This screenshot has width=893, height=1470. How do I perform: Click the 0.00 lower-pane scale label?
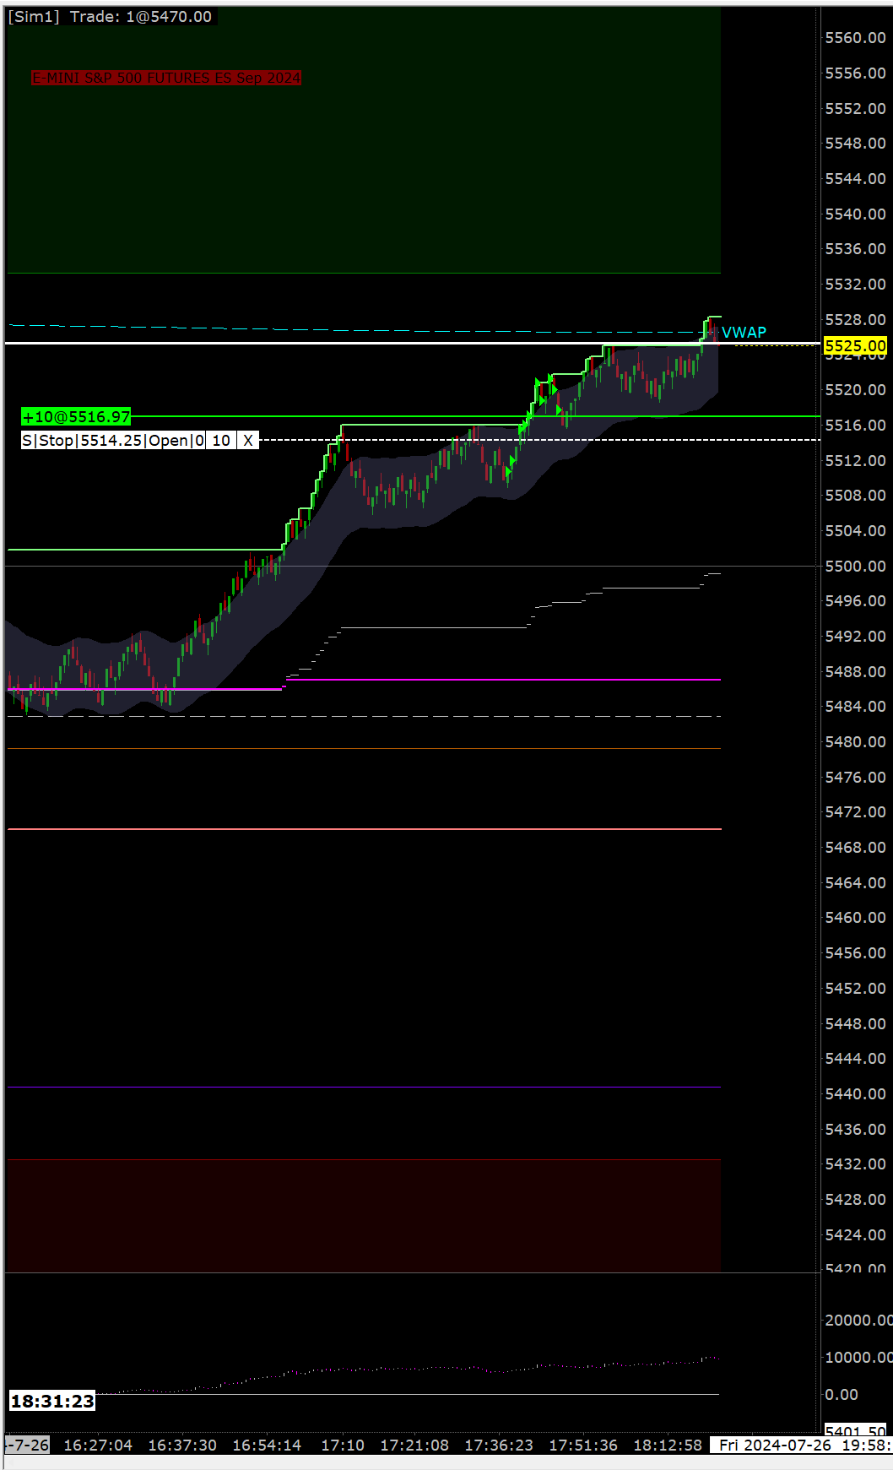pyautogui.click(x=842, y=1395)
